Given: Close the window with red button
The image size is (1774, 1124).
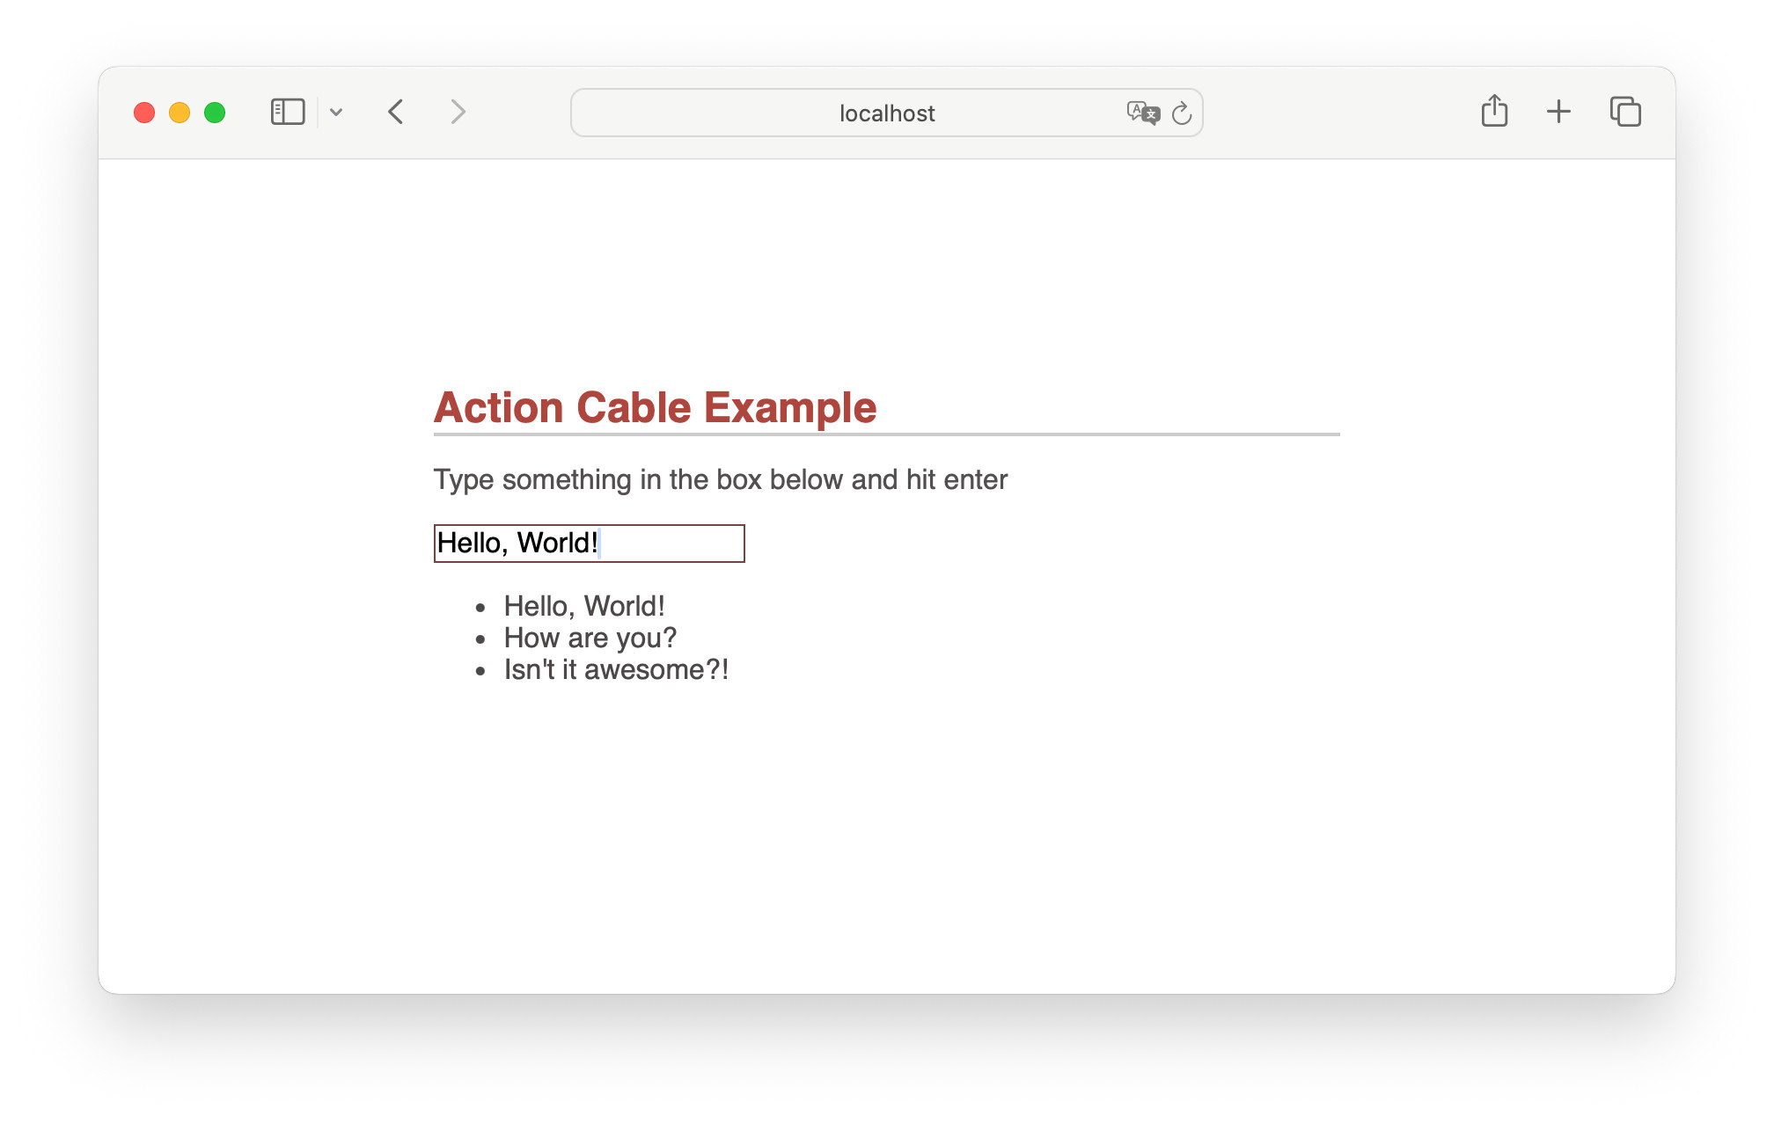Looking at the screenshot, I should point(144,113).
